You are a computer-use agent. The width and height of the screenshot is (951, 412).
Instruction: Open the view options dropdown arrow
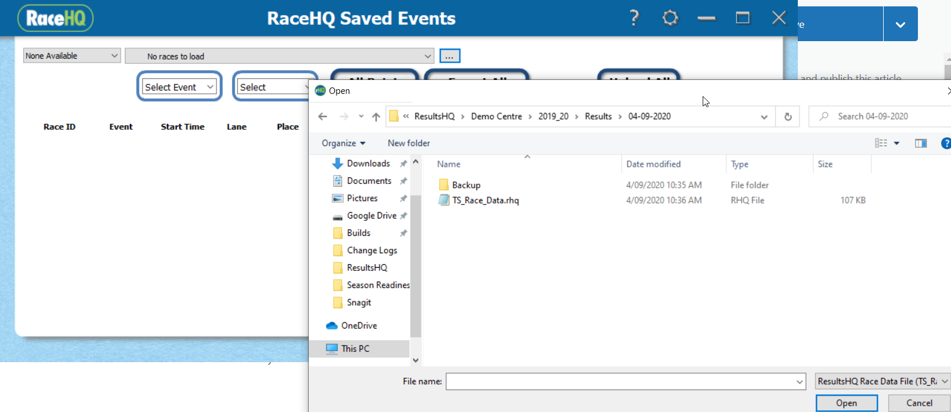click(x=896, y=143)
